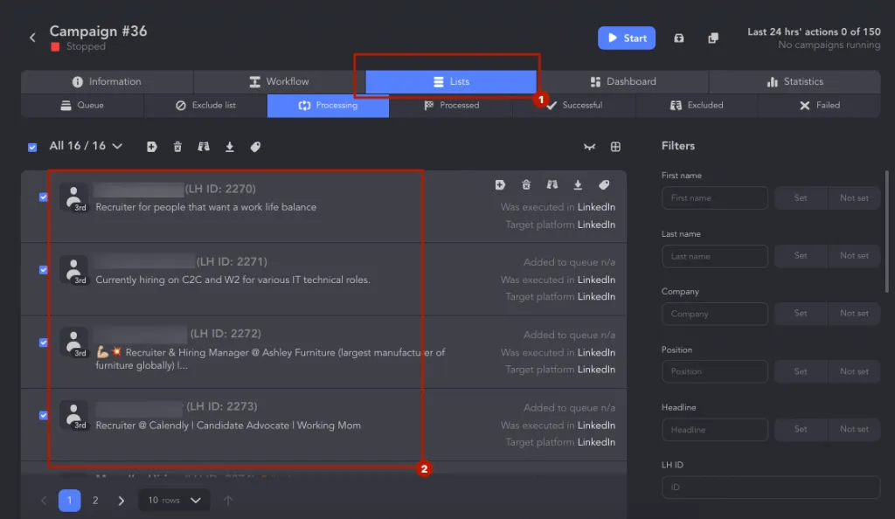This screenshot has height=519, width=895.
Task: Click the trash icon in top toolbar
Action: click(x=177, y=147)
